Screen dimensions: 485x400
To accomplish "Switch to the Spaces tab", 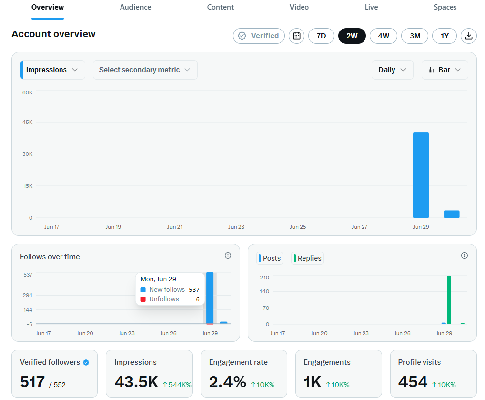I will coord(445,7).
